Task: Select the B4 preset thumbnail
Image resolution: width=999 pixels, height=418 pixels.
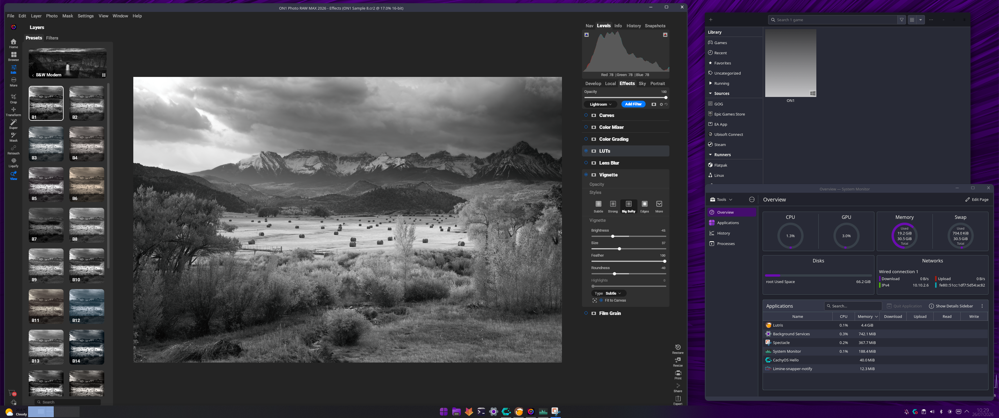Action: coord(87,144)
